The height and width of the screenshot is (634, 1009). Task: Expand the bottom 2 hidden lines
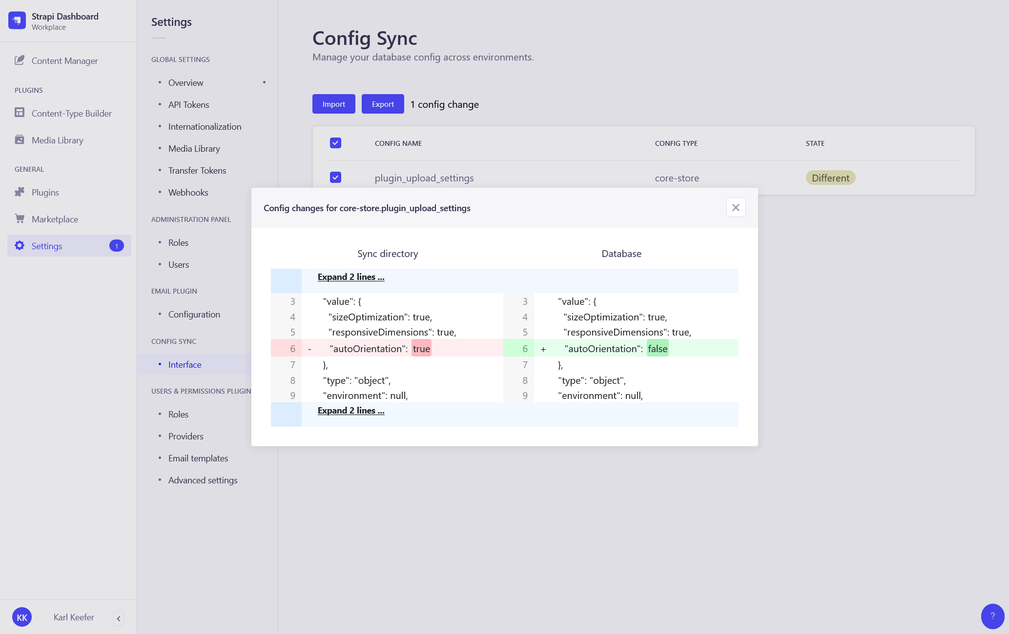click(x=350, y=410)
